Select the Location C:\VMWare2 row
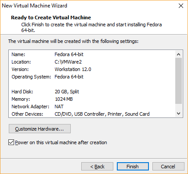The width and height of the screenshot is (188, 174). [x=92, y=62]
